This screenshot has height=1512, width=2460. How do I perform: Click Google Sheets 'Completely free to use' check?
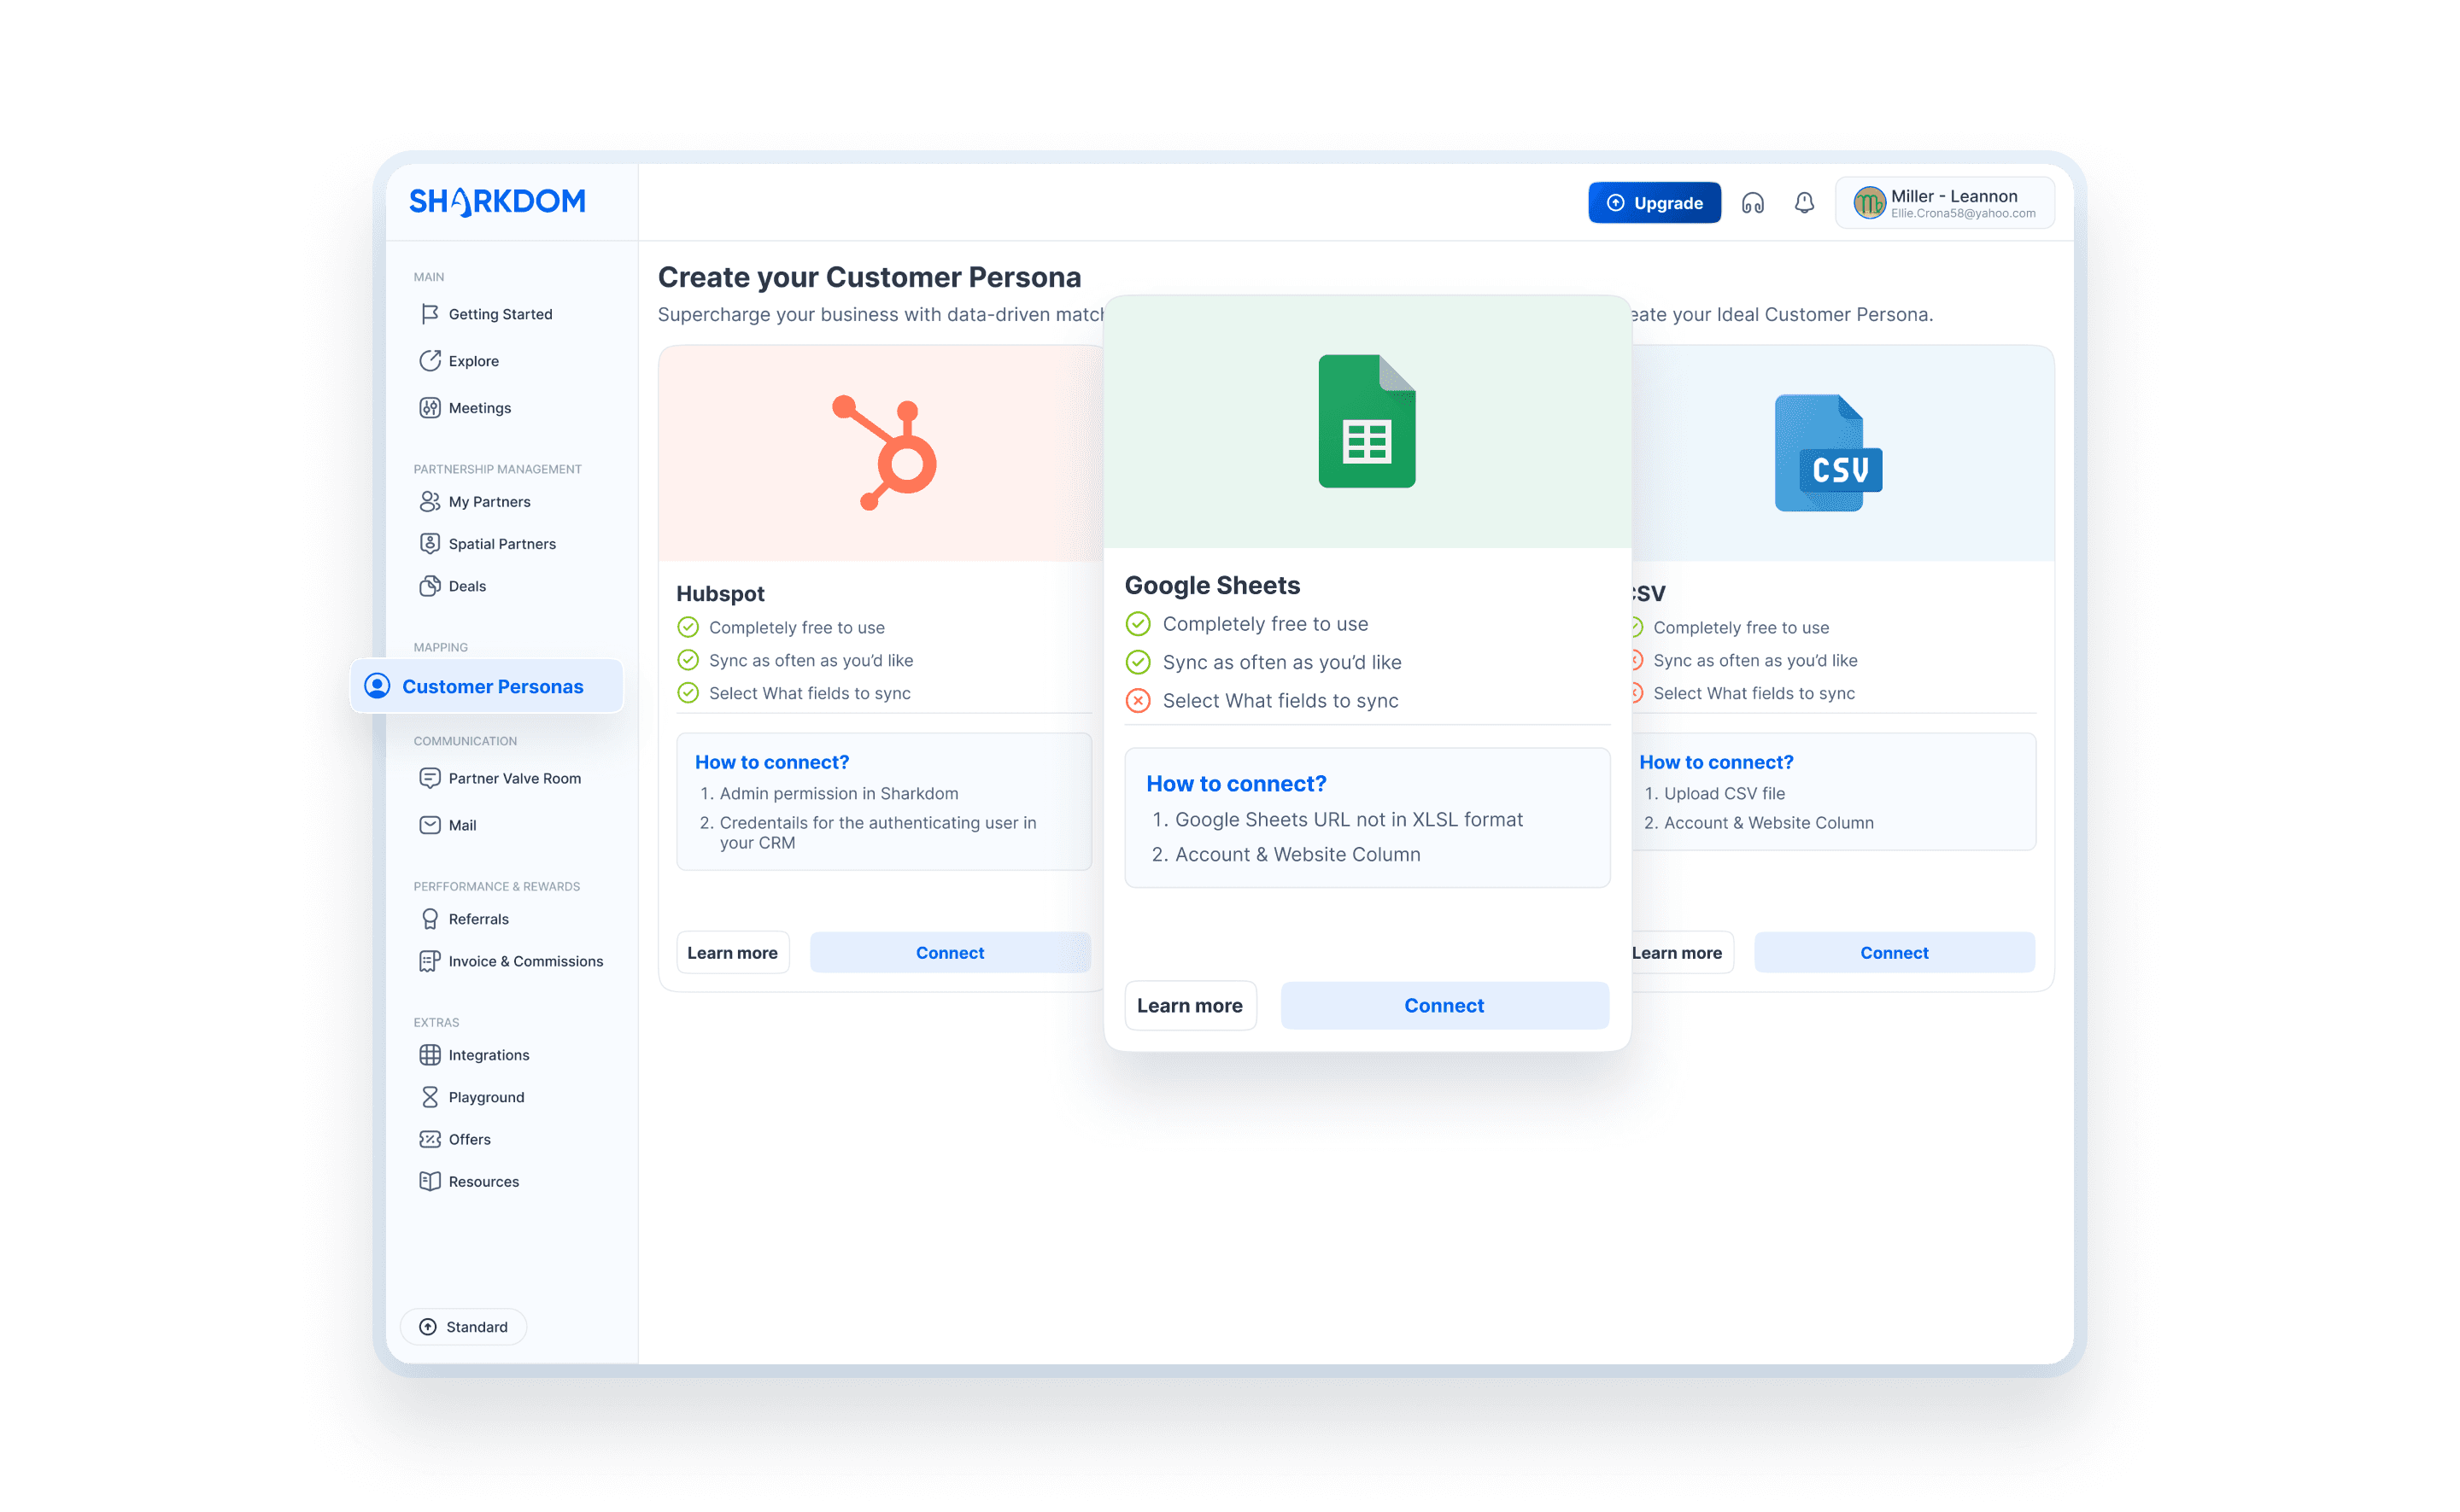[1138, 624]
